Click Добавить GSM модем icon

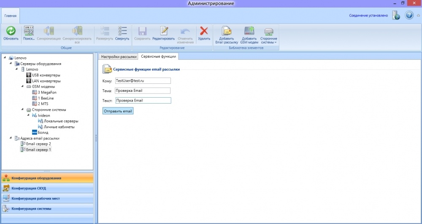(249, 31)
